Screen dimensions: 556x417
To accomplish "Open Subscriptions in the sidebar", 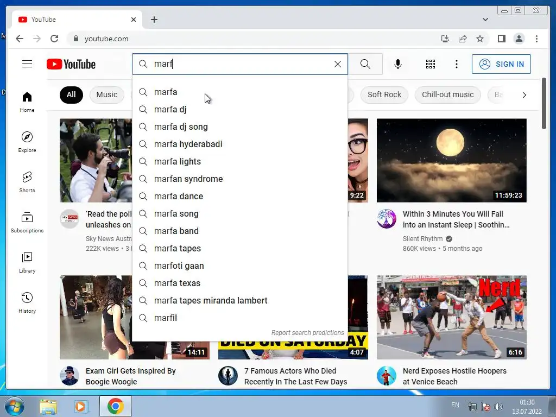I will (x=27, y=222).
